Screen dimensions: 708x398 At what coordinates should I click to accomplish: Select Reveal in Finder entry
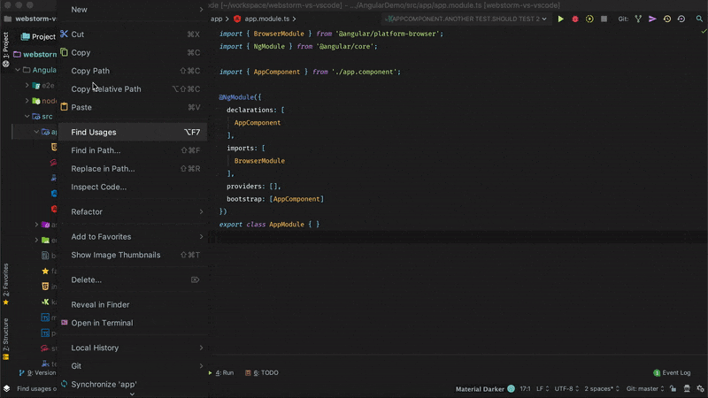pyautogui.click(x=132, y=304)
